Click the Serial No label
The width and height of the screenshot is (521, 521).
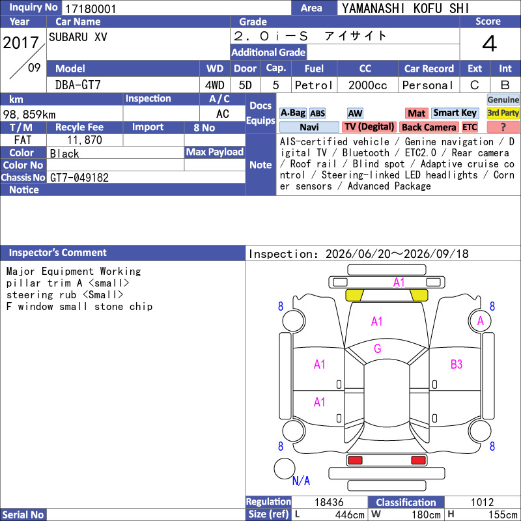click(23, 514)
